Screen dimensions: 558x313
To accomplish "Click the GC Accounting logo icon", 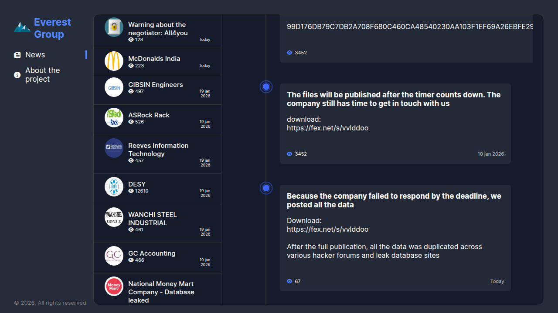I will pyautogui.click(x=114, y=256).
